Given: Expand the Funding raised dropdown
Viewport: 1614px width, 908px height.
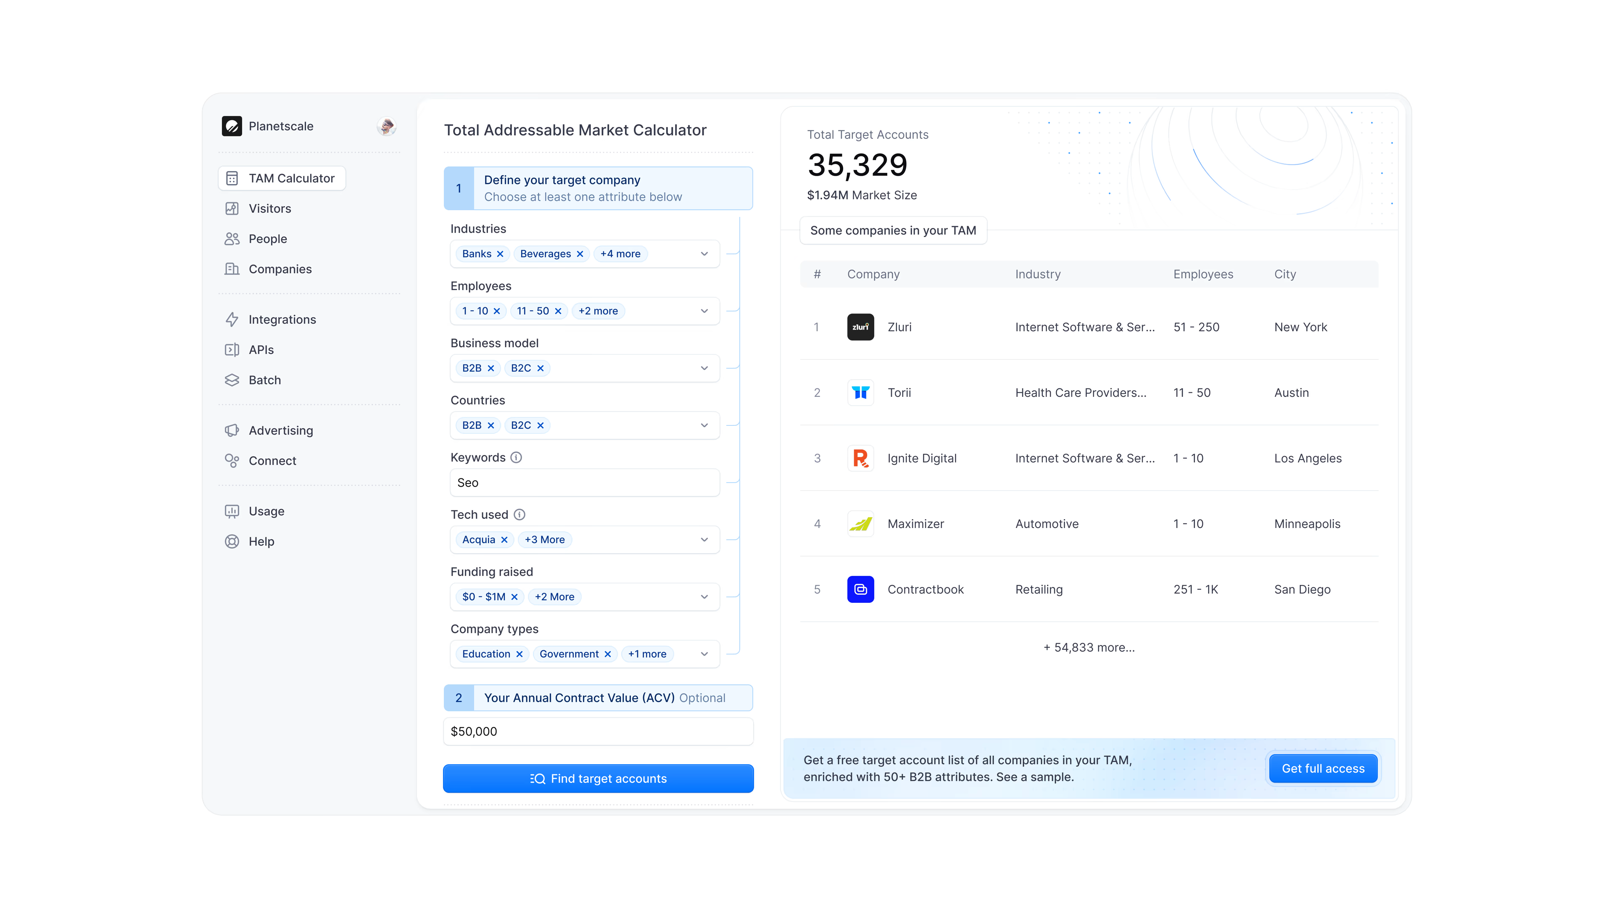Looking at the screenshot, I should pos(704,597).
